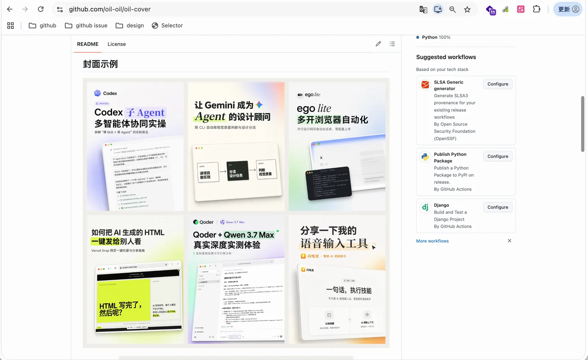Select the README tab
This screenshot has height=360, width=588.
tap(88, 44)
